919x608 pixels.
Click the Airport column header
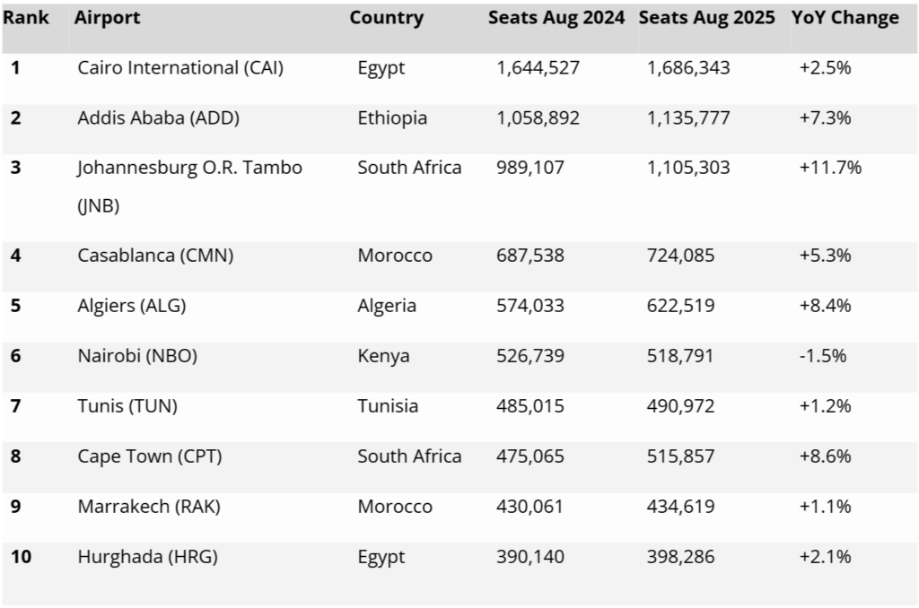pyautogui.click(x=107, y=18)
